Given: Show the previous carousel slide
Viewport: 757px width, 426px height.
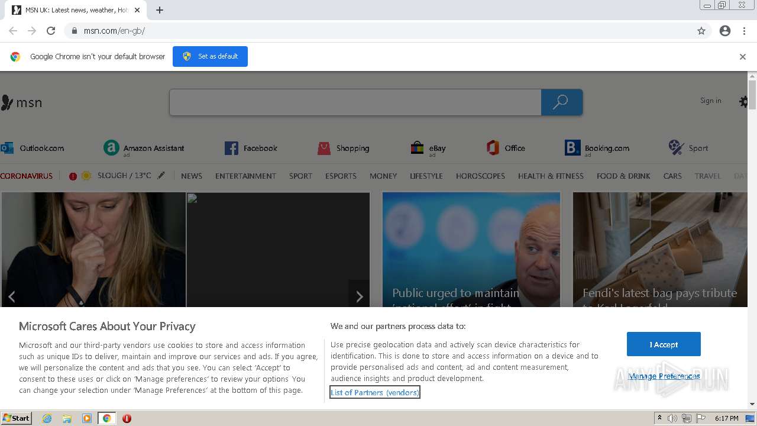Looking at the screenshot, I should pyautogui.click(x=12, y=296).
